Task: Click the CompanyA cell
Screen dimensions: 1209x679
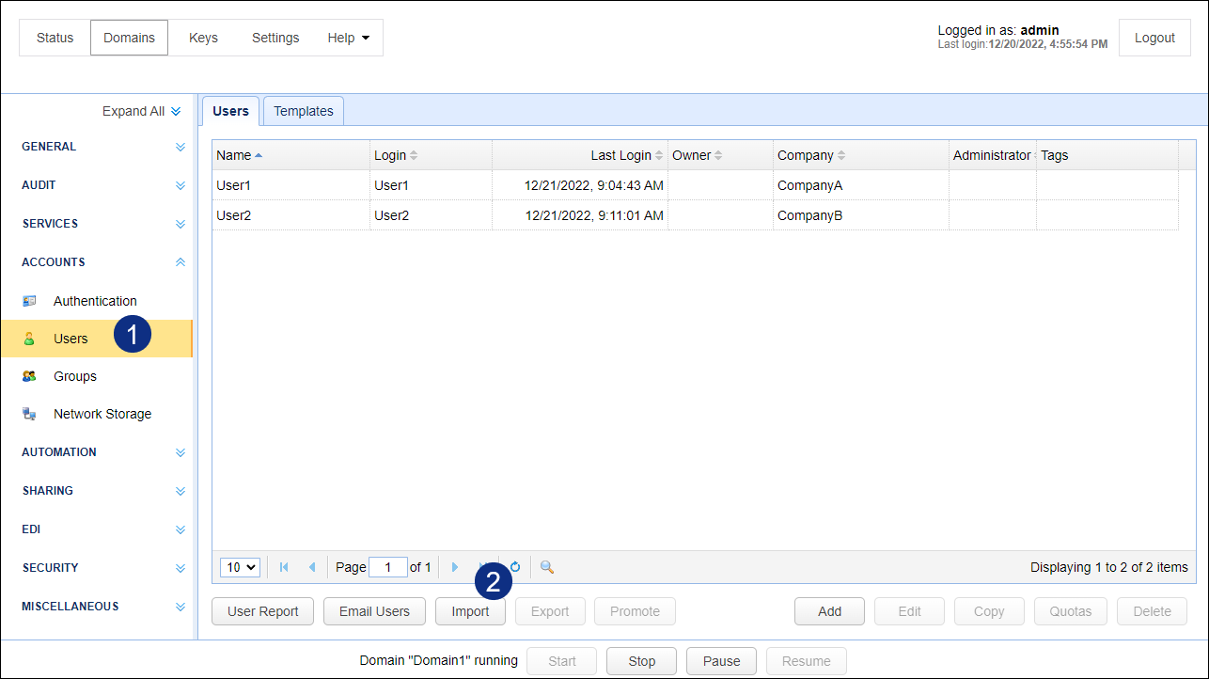Action: [809, 185]
